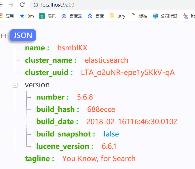Select the false value
Image resolution: width=195 pixels, height=169 pixels.
tap(111, 134)
